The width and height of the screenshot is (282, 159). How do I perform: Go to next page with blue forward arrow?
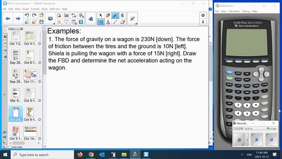point(18,19)
